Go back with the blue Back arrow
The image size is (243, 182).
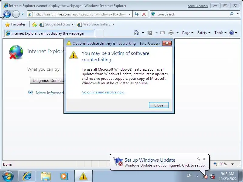click(7, 14)
